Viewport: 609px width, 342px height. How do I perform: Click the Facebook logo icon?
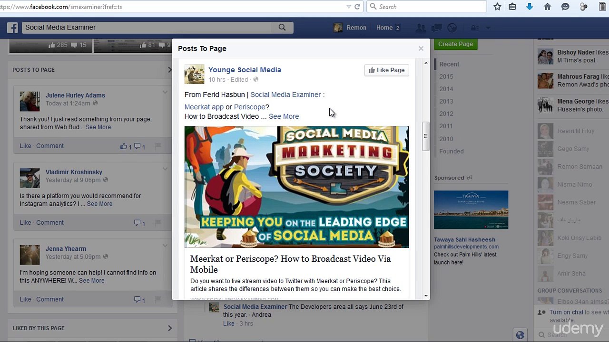(12, 28)
